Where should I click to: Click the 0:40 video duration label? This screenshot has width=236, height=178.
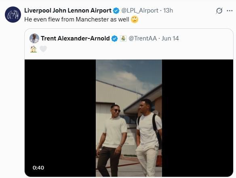(x=38, y=168)
